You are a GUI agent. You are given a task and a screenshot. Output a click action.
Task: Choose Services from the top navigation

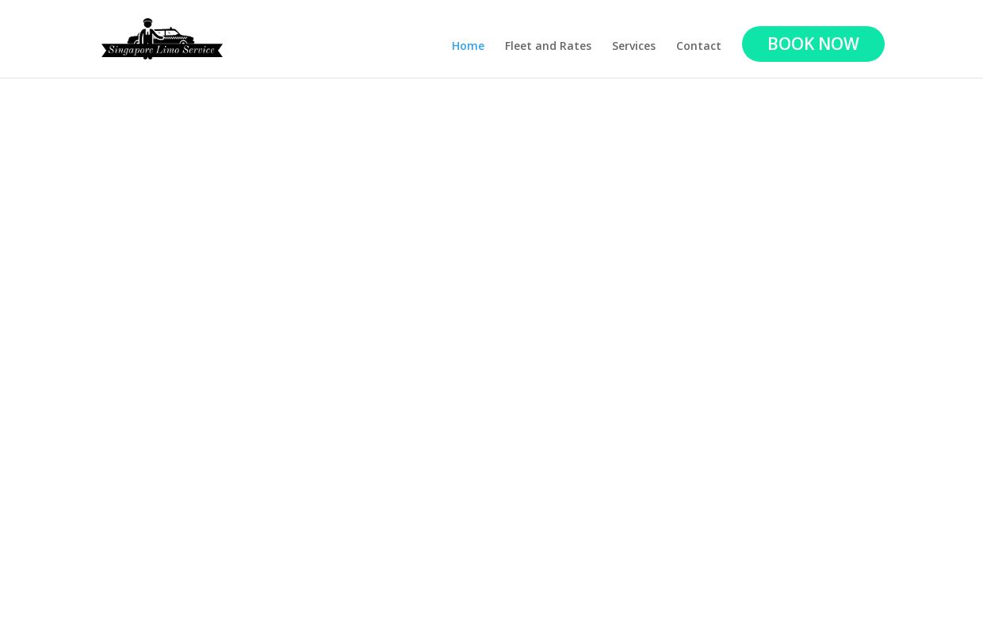coord(633,45)
